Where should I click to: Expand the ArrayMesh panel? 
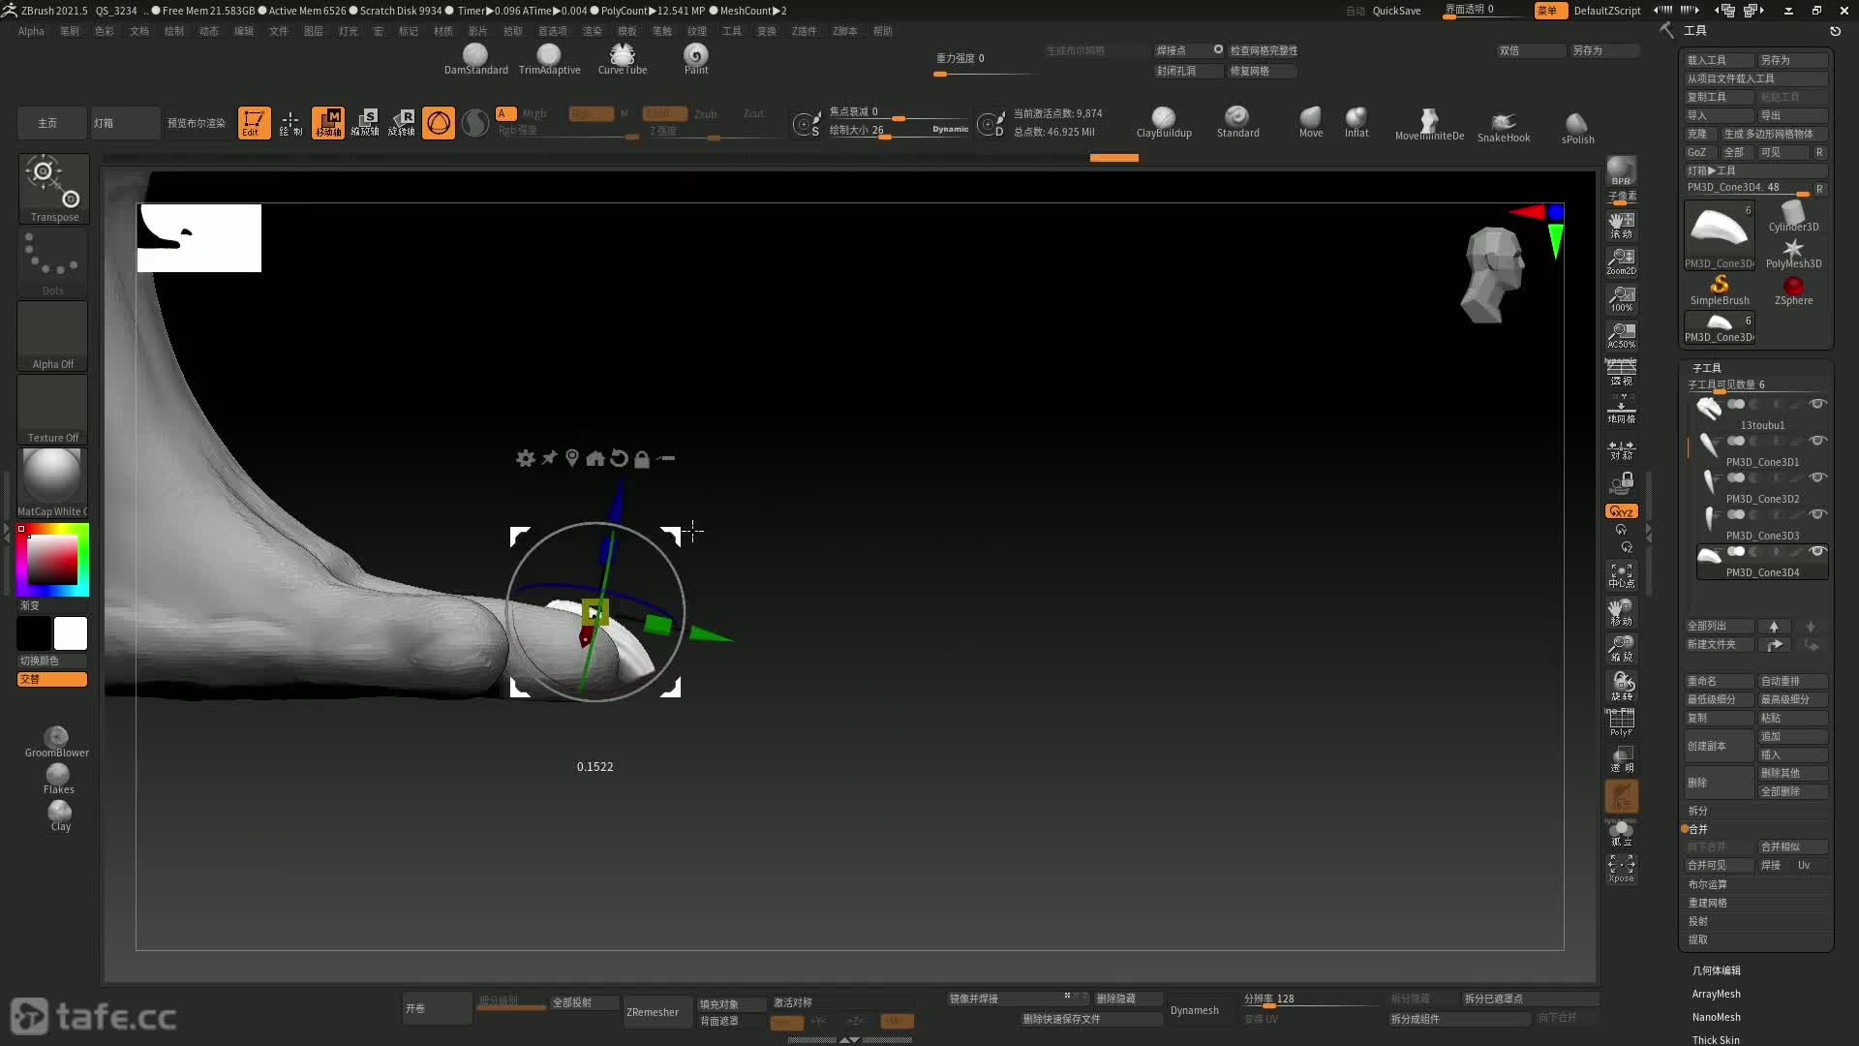1717,994
